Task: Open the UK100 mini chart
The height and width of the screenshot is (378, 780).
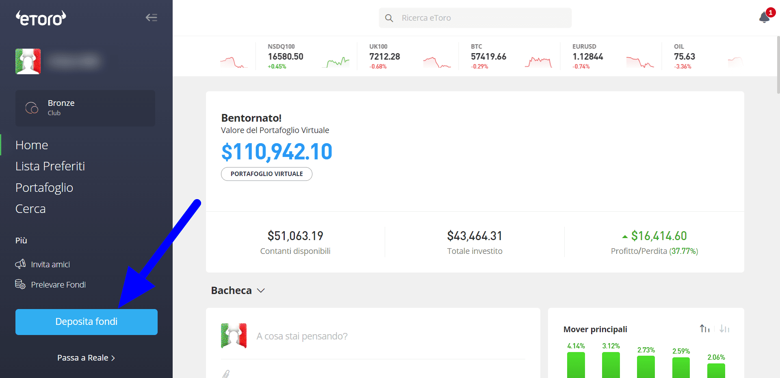Action: [x=437, y=62]
